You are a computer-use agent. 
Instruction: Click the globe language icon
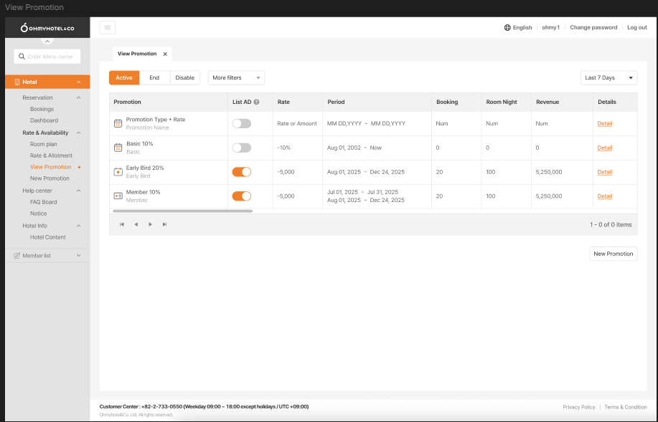pos(507,27)
